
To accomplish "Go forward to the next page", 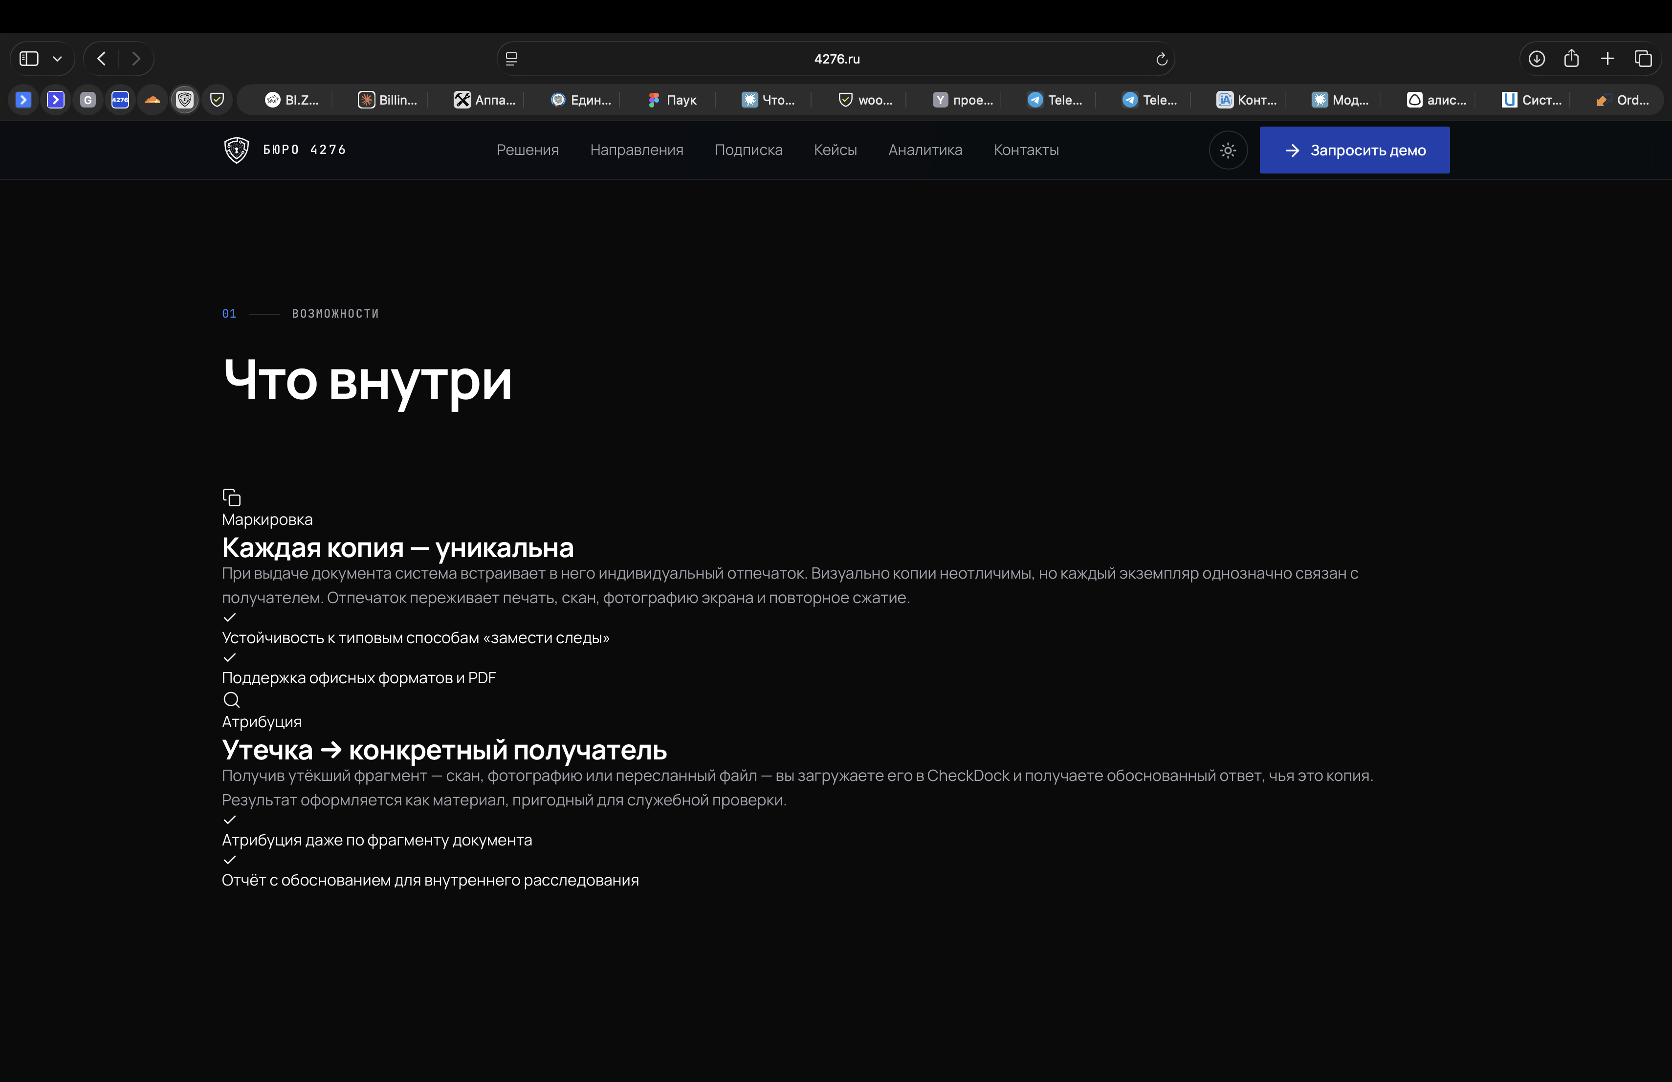I will click(x=136, y=58).
